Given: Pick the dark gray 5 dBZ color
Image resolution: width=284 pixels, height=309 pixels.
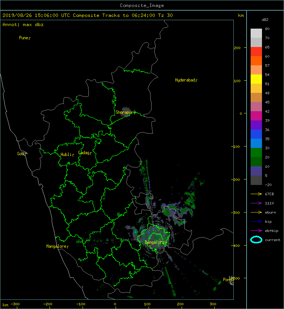Looking at the screenshot, I should tap(256, 180).
